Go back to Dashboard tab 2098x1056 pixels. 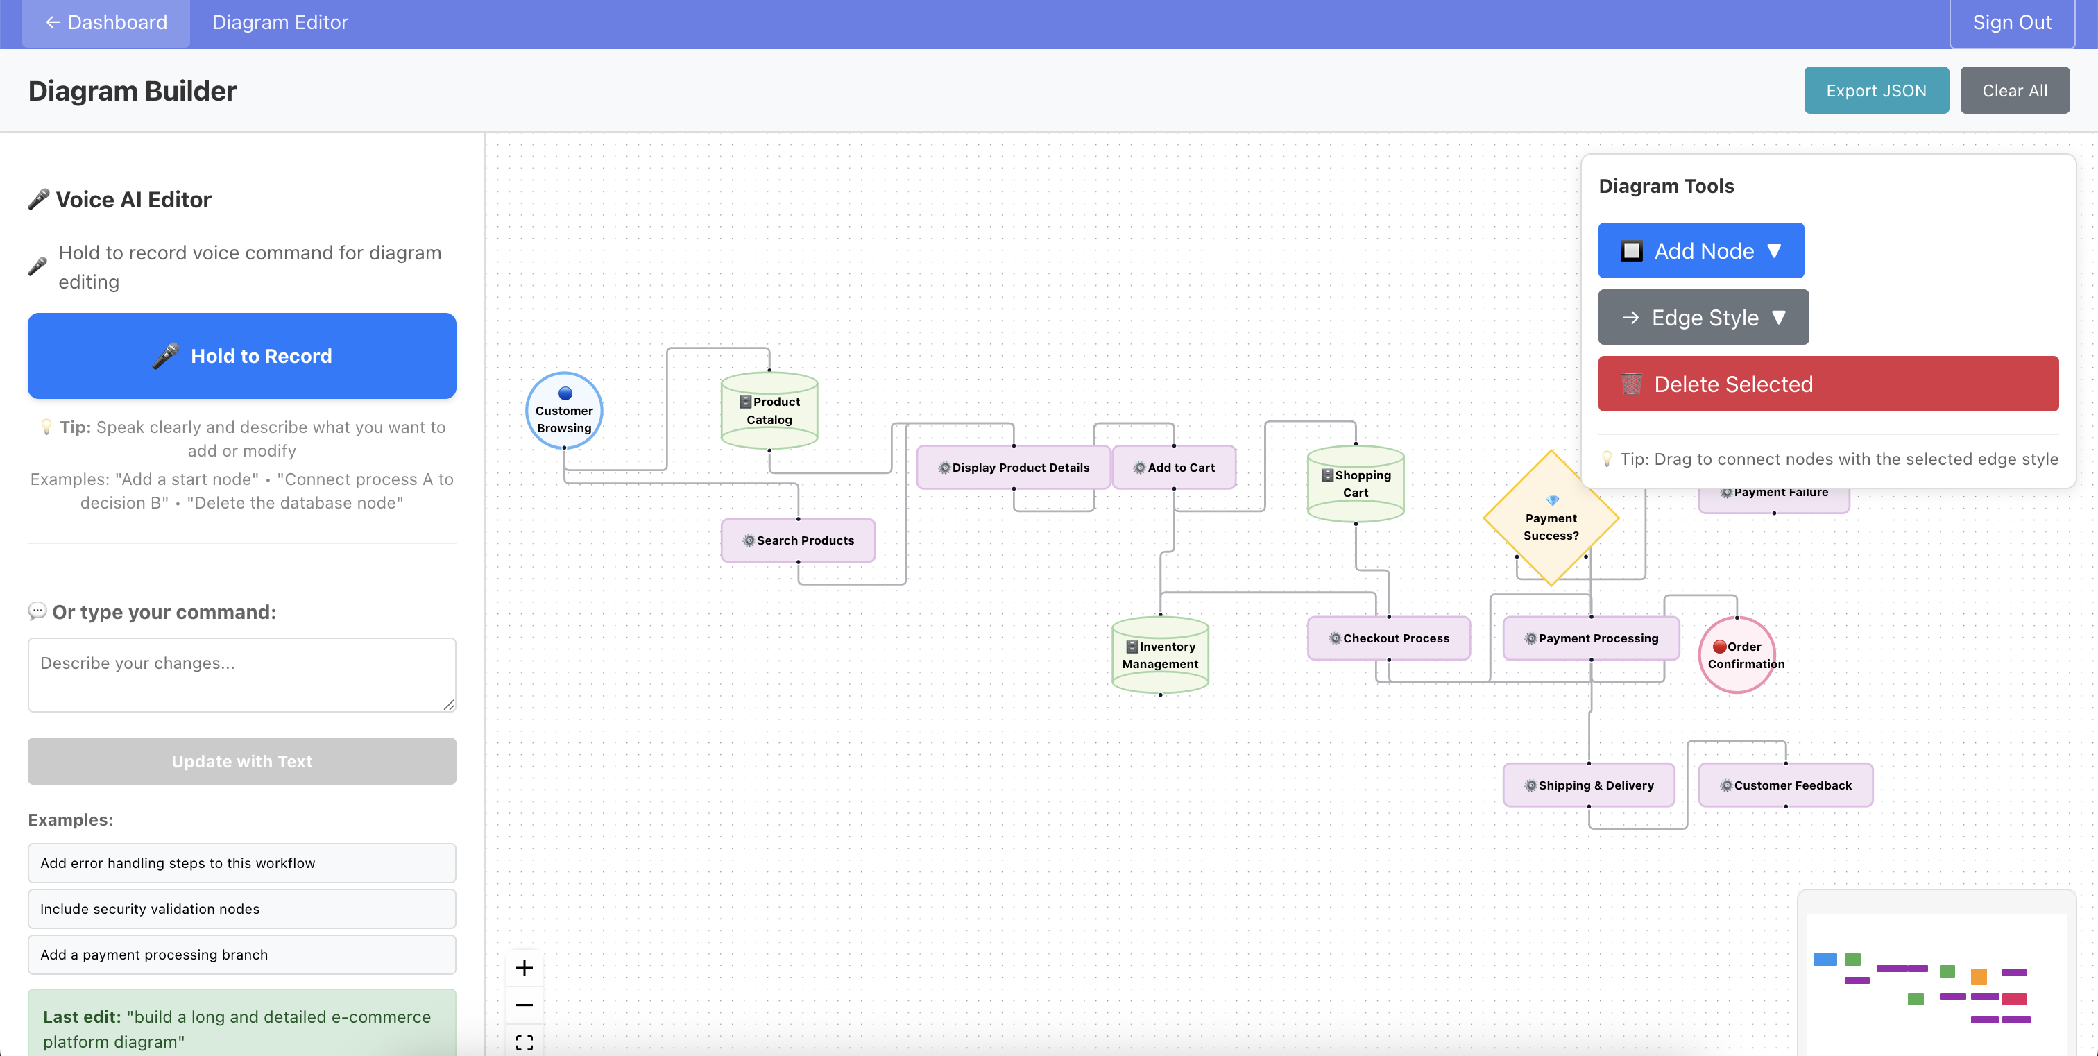point(106,23)
